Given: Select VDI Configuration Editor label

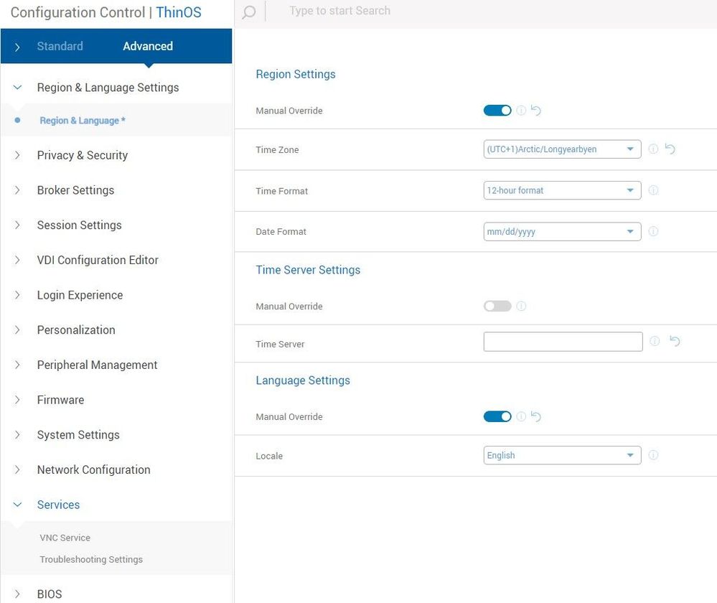Looking at the screenshot, I should click(98, 260).
